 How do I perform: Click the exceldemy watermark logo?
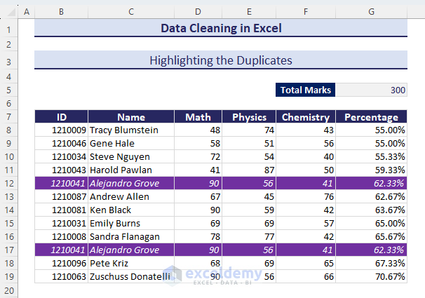click(170, 274)
